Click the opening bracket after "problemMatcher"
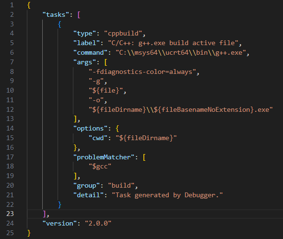This screenshot has height=239, width=283. [x=144, y=157]
